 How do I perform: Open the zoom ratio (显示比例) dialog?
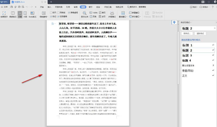84,15
